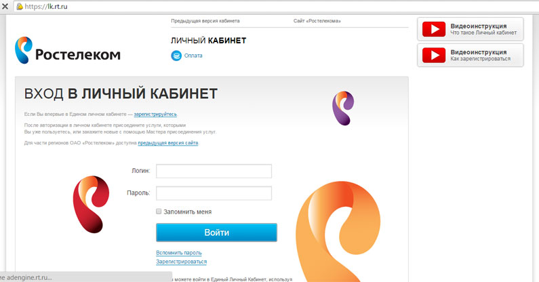Click the purple Rostelecom swirl logo
Image resolution: width=539 pixels, height=282 pixels.
coord(342,108)
